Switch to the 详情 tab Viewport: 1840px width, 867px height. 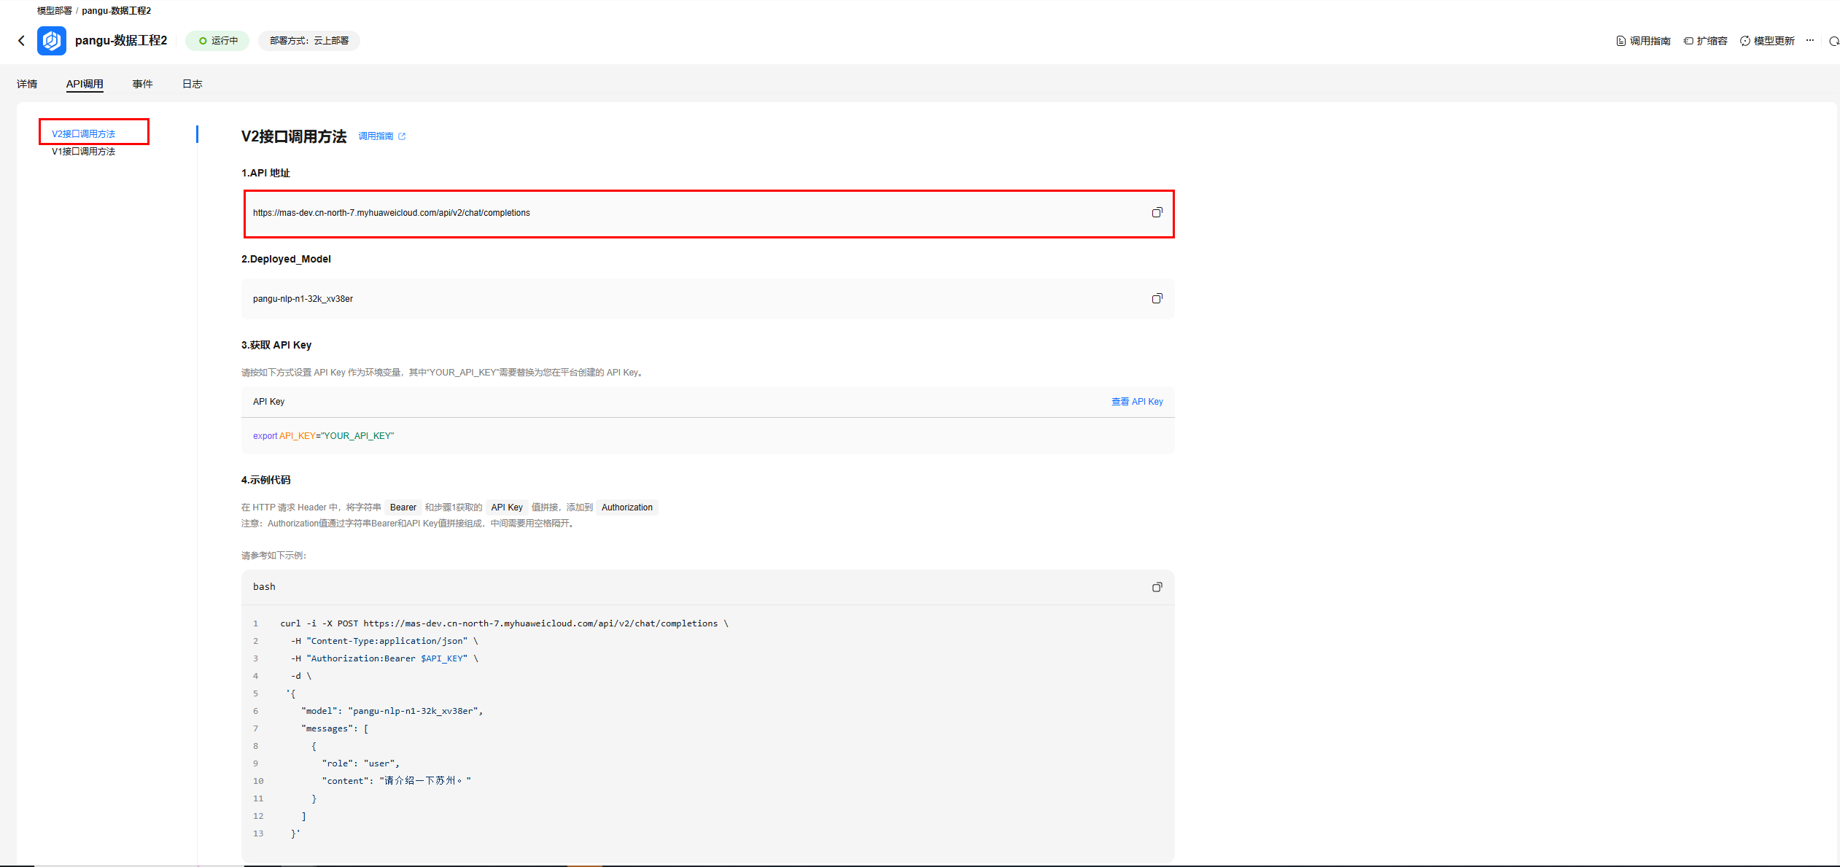(x=27, y=84)
